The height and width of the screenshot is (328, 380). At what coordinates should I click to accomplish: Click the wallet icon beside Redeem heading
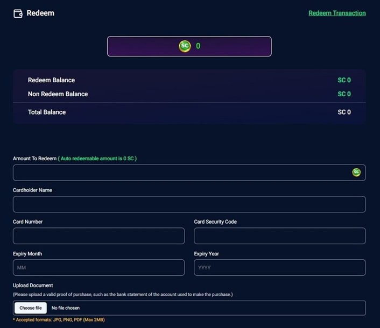click(x=18, y=13)
